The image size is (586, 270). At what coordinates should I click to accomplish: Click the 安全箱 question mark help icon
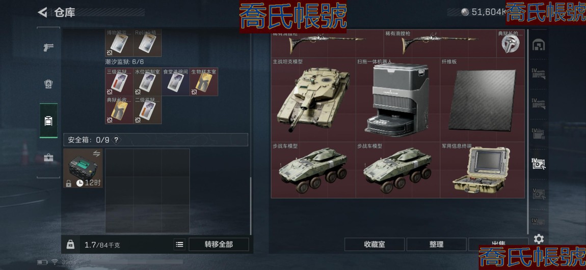tap(116, 140)
